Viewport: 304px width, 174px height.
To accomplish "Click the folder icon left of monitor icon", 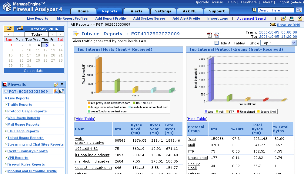I will [x=283, y=19].
